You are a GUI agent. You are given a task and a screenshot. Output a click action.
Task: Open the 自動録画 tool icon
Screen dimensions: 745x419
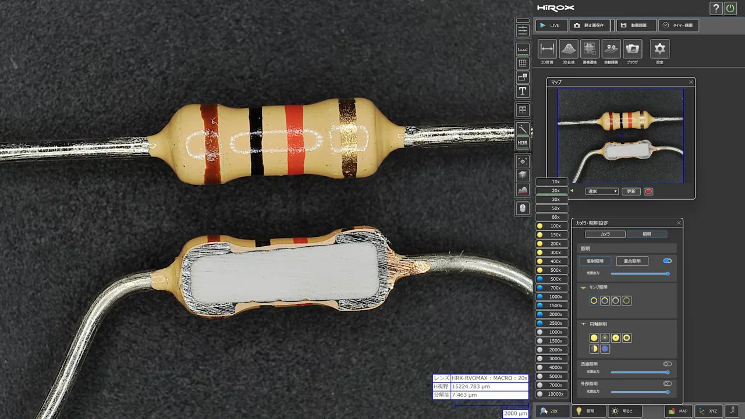point(611,49)
